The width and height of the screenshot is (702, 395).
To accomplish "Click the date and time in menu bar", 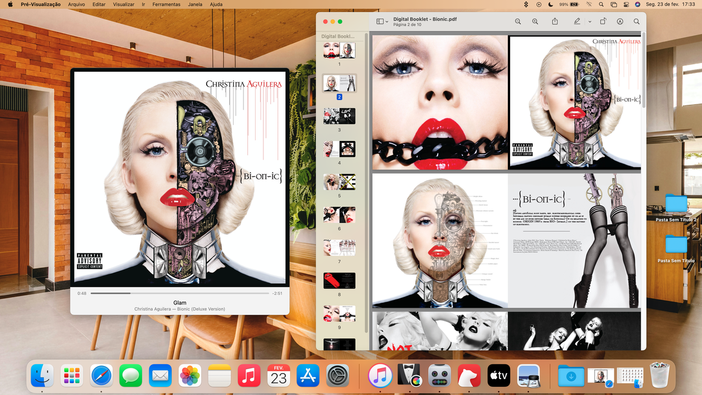I will (670, 4).
